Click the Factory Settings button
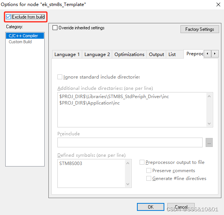224x215 pixels. coord(200,29)
